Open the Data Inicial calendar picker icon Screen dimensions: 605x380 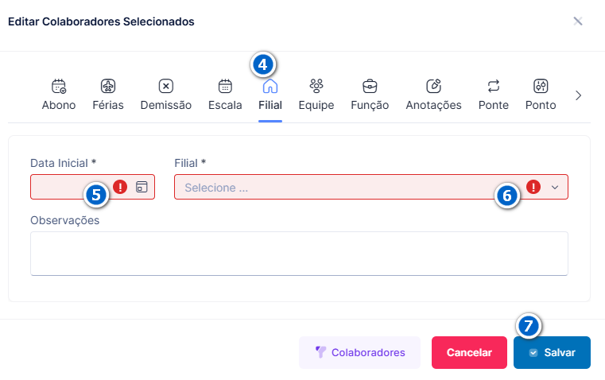pos(142,187)
